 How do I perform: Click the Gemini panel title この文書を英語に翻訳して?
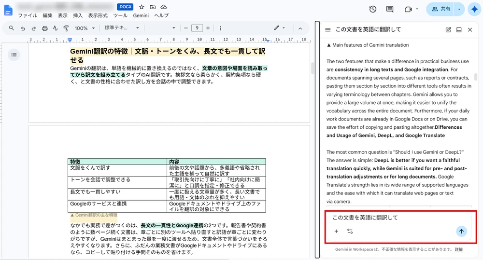pos(368,29)
